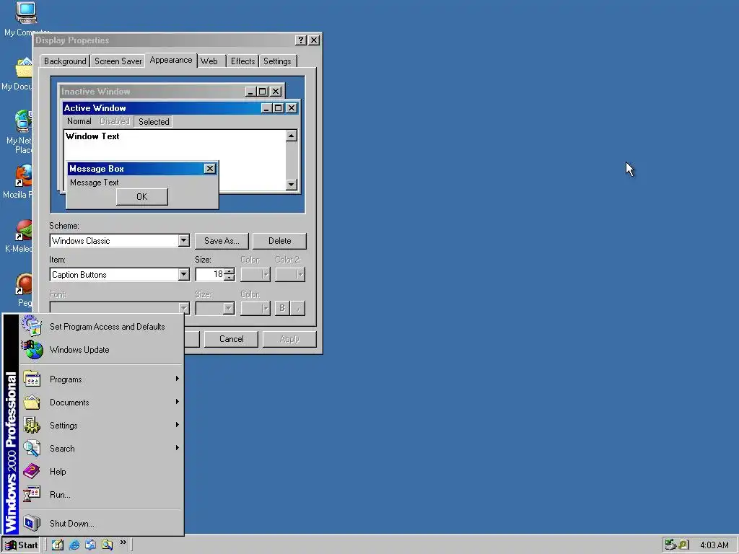Expand hidden quick launch icons chevron
Image resolution: width=739 pixels, height=554 pixels.
point(123,542)
